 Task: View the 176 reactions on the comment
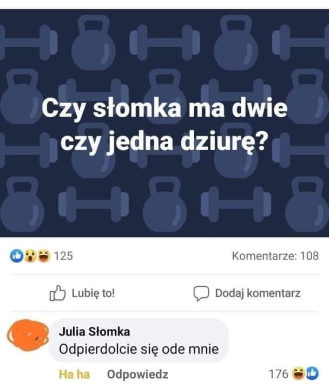point(279,373)
